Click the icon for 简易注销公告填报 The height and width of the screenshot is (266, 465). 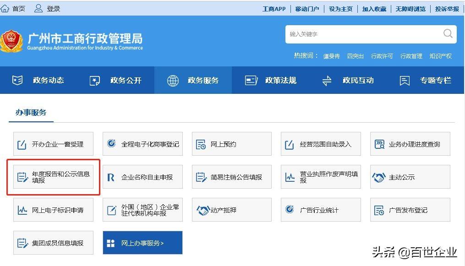tap(201, 177)
